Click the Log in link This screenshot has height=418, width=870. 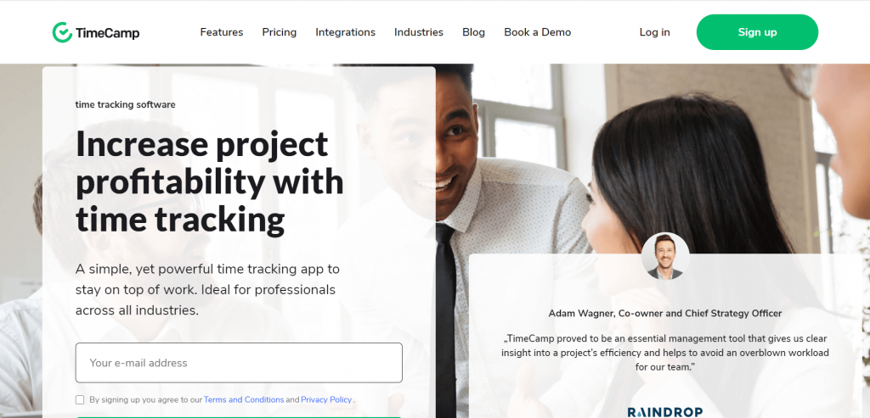[x=654, y=33]
